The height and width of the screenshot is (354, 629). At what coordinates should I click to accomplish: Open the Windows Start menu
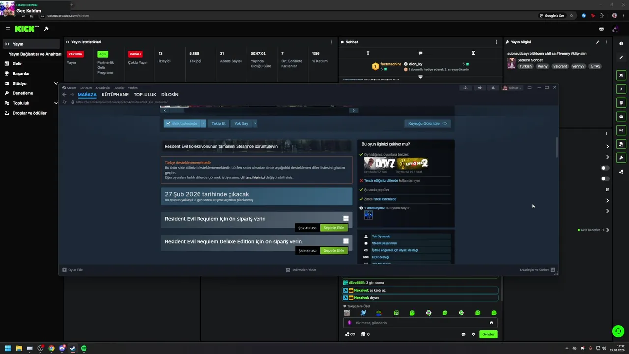coord(8,348)
